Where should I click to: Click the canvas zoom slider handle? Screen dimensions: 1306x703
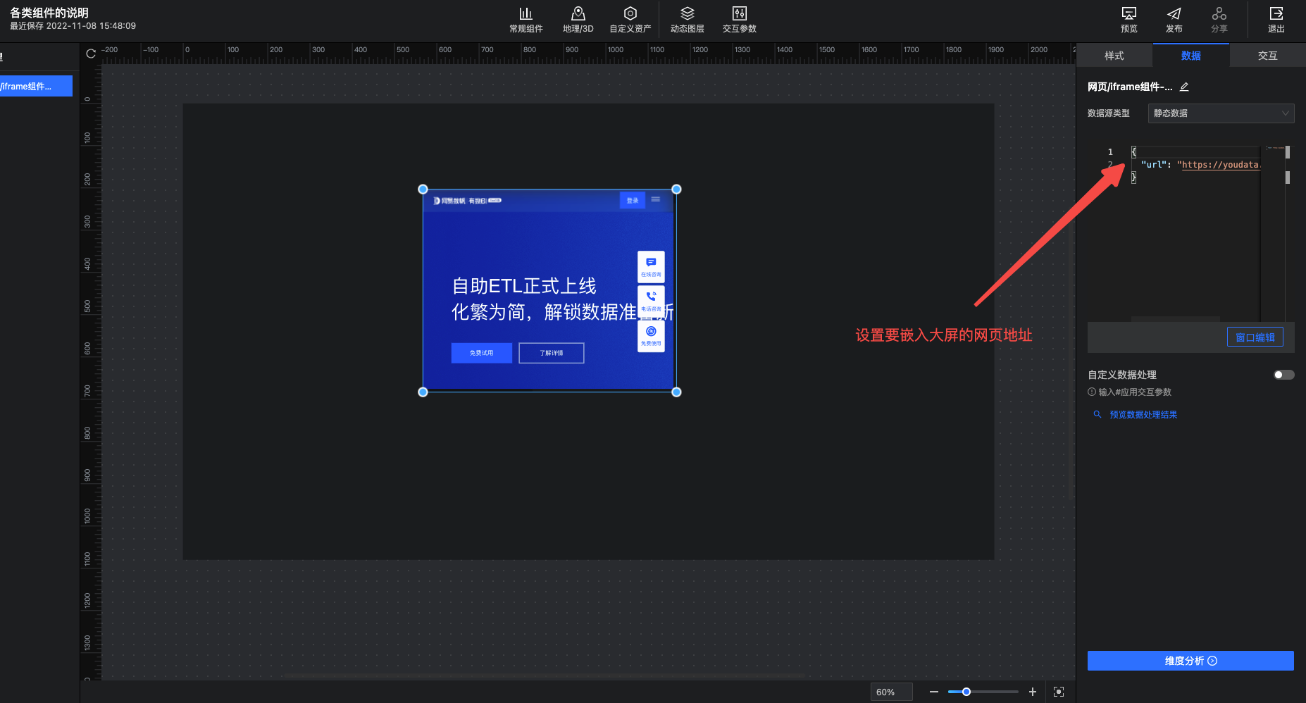pos(966,692)
